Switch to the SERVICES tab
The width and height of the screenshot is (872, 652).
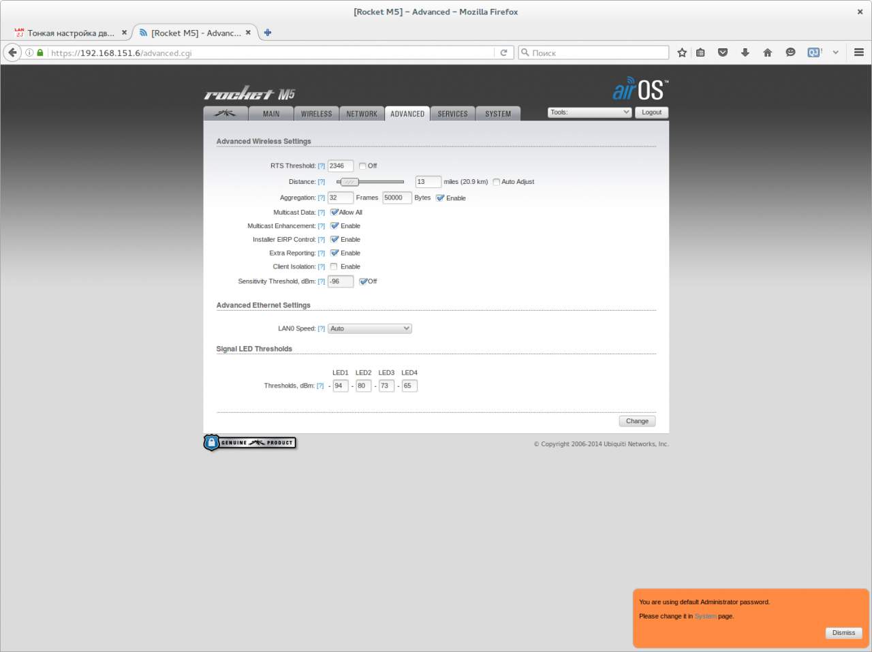[453, 114]
